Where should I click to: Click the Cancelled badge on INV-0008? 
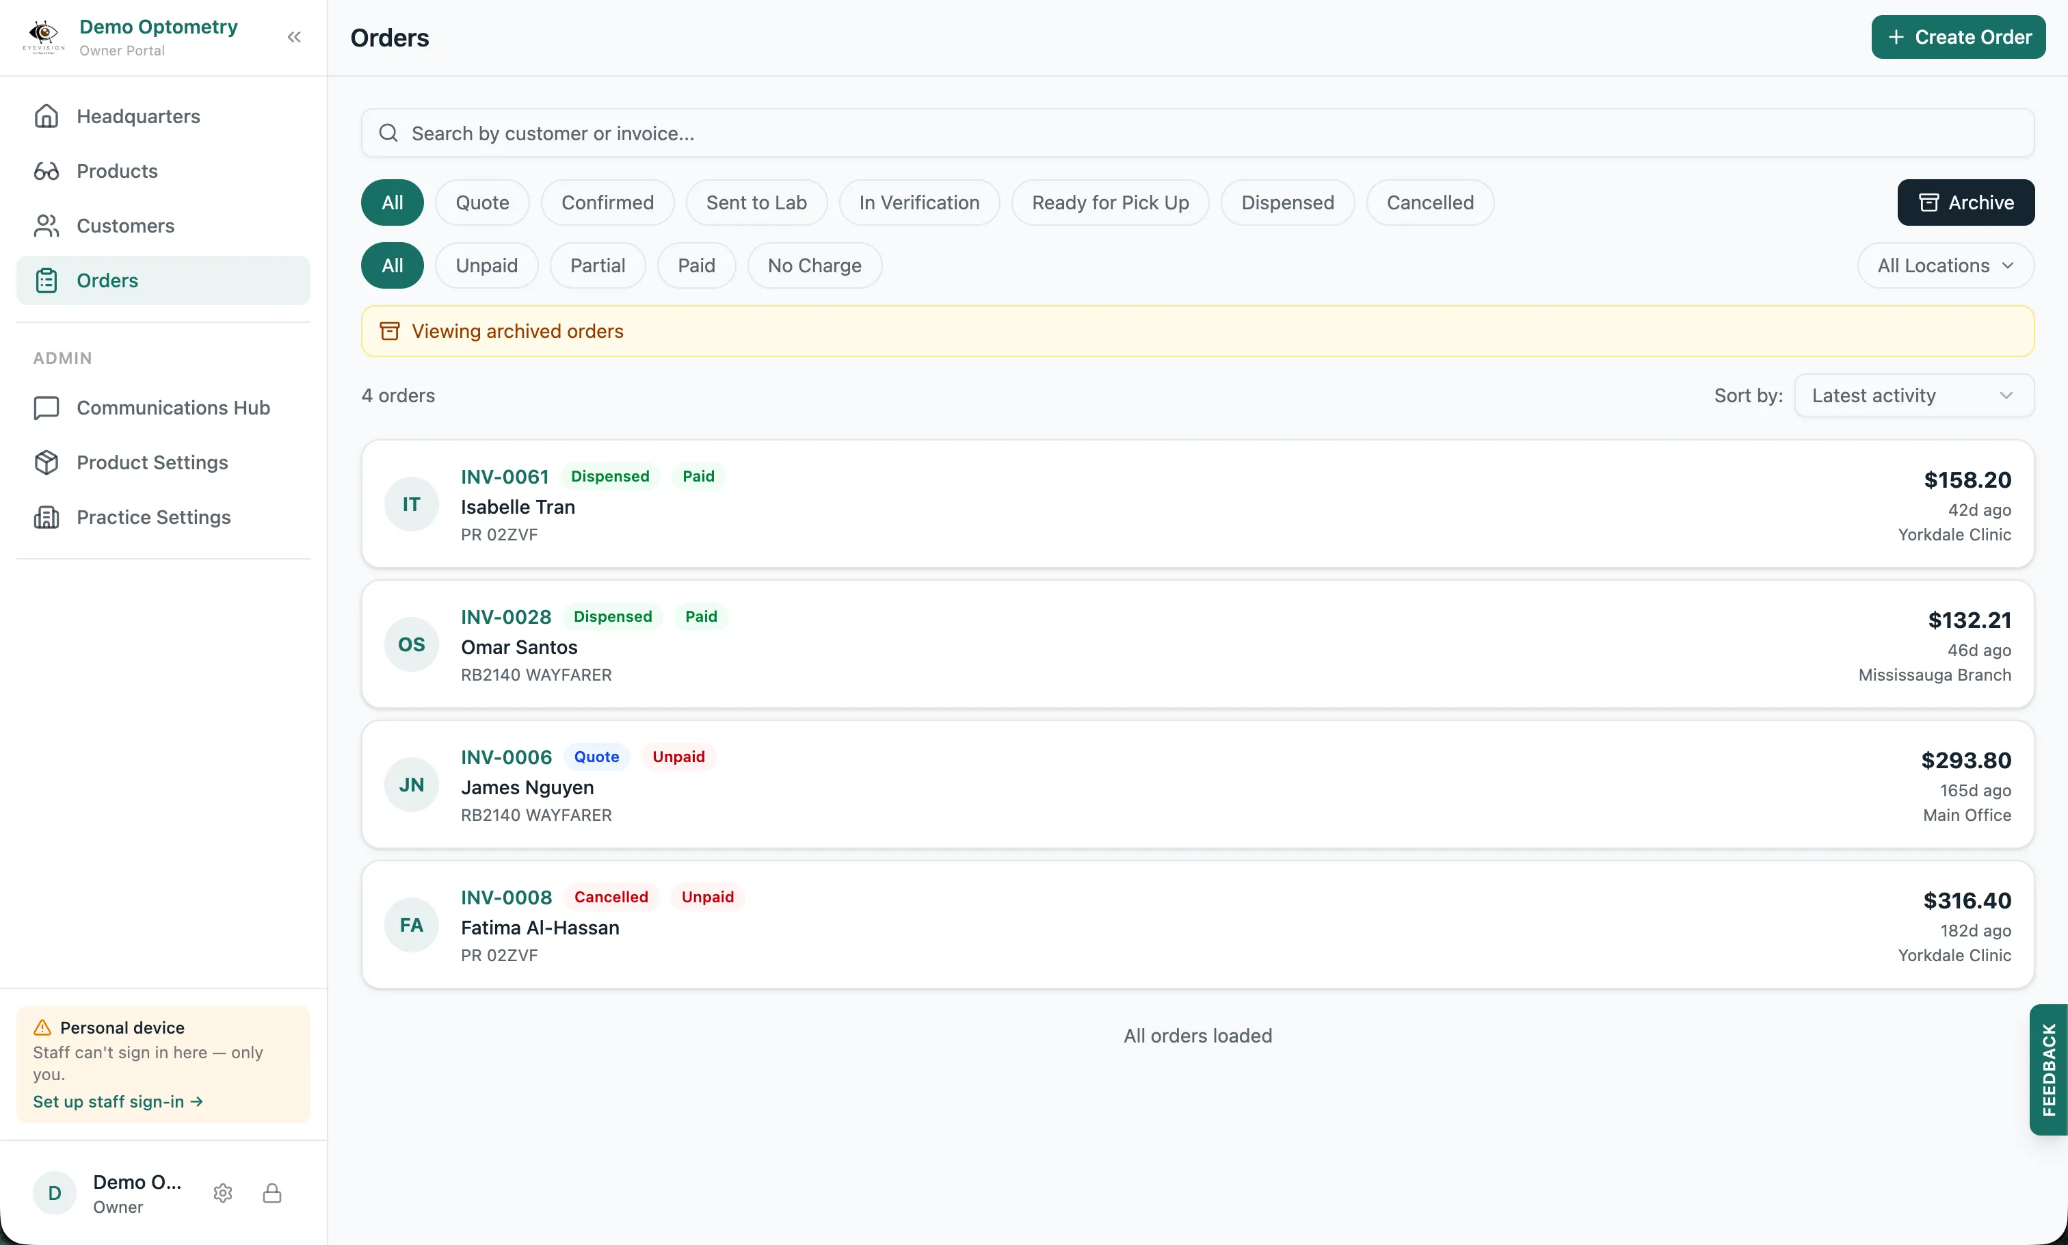click(x=611, y=897)
